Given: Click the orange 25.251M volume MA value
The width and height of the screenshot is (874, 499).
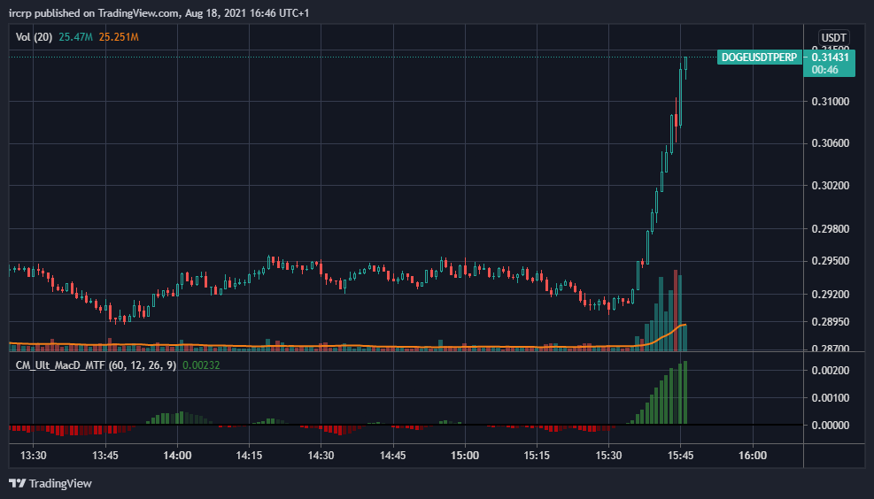Looking at the screenshot, I should tap(119, 37).
